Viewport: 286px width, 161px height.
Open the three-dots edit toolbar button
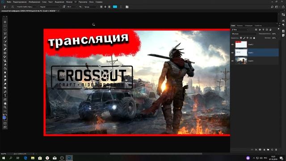click(5, 111)
